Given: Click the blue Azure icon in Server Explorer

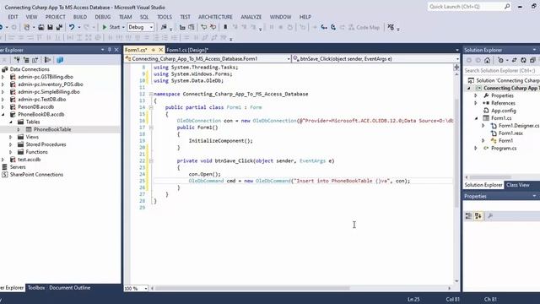Looking at the screenshot, I should [60, 60].
